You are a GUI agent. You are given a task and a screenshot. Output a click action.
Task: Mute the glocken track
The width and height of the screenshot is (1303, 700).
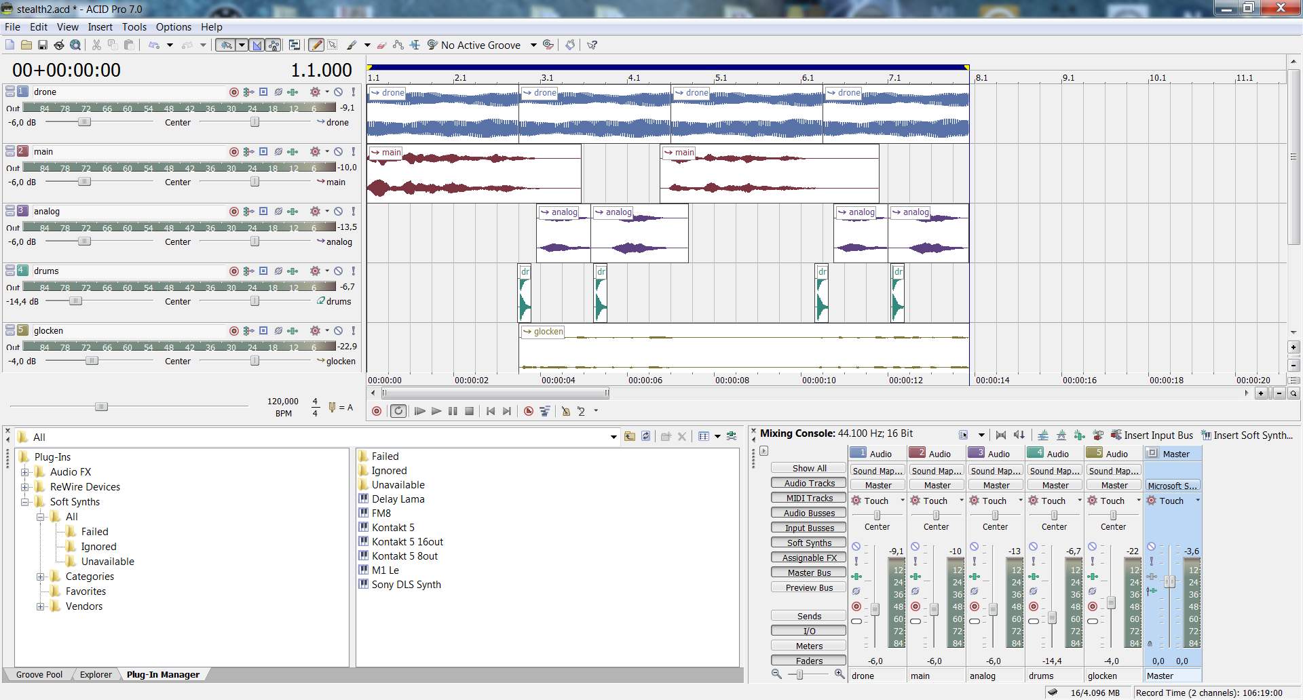(338, 331)
